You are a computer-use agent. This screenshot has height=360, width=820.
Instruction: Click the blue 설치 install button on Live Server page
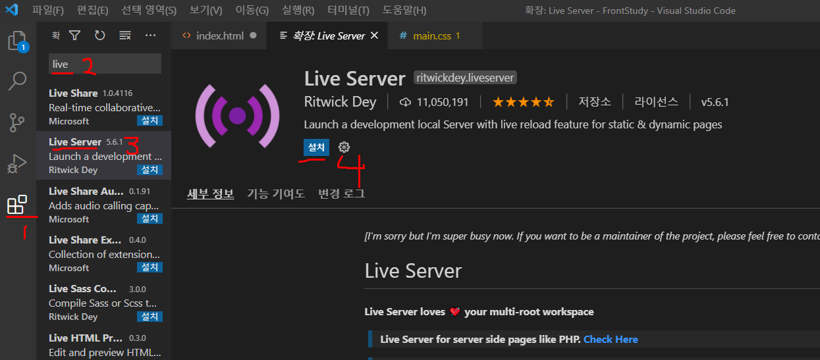point(317,147)
